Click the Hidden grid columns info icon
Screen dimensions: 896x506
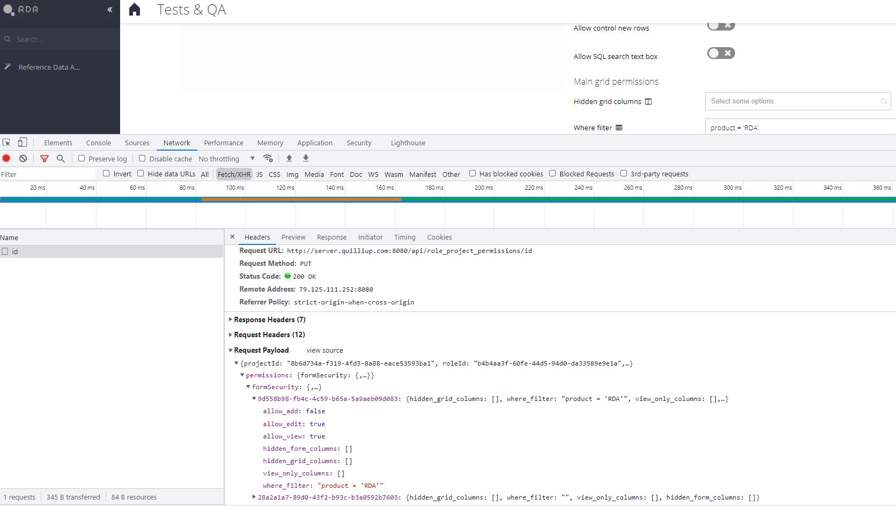coord(648,102)
